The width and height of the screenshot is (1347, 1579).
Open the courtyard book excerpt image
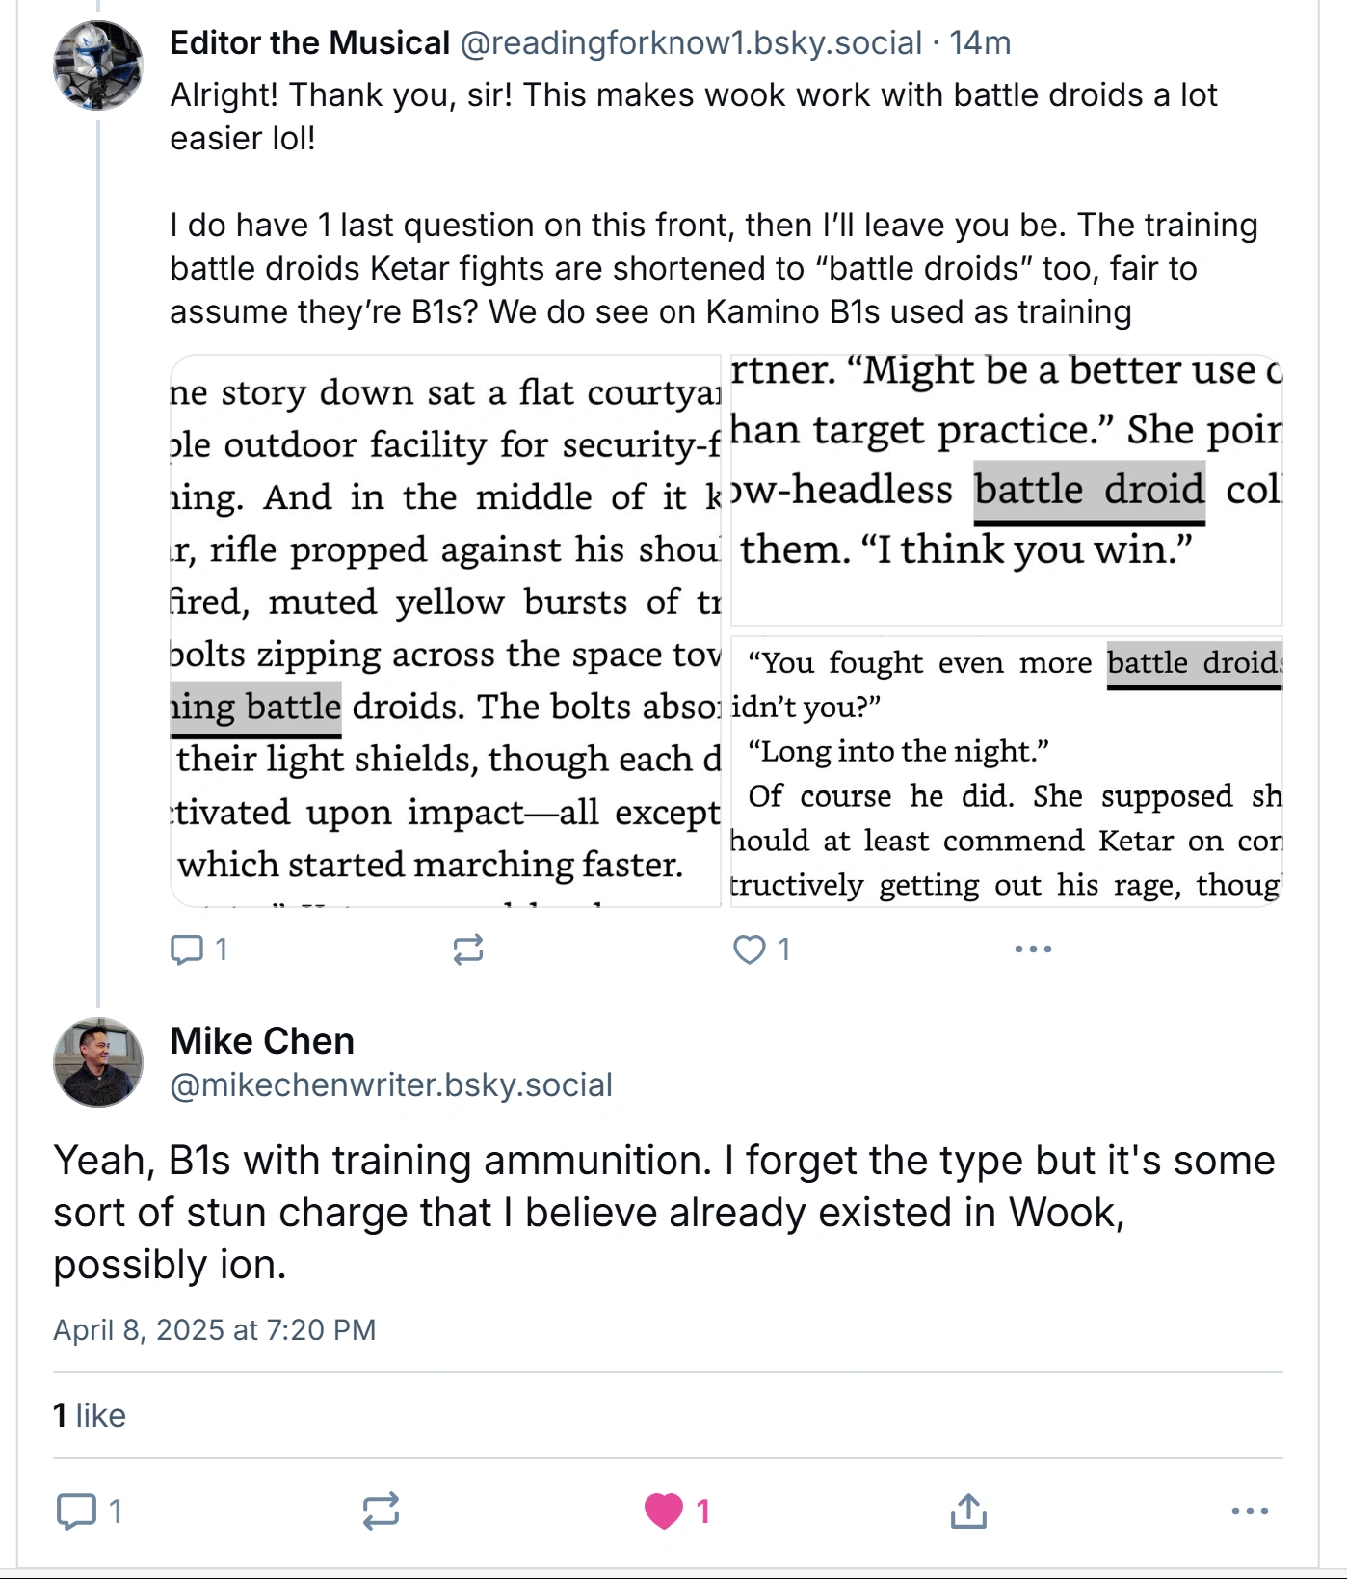(x=446, y=630)
